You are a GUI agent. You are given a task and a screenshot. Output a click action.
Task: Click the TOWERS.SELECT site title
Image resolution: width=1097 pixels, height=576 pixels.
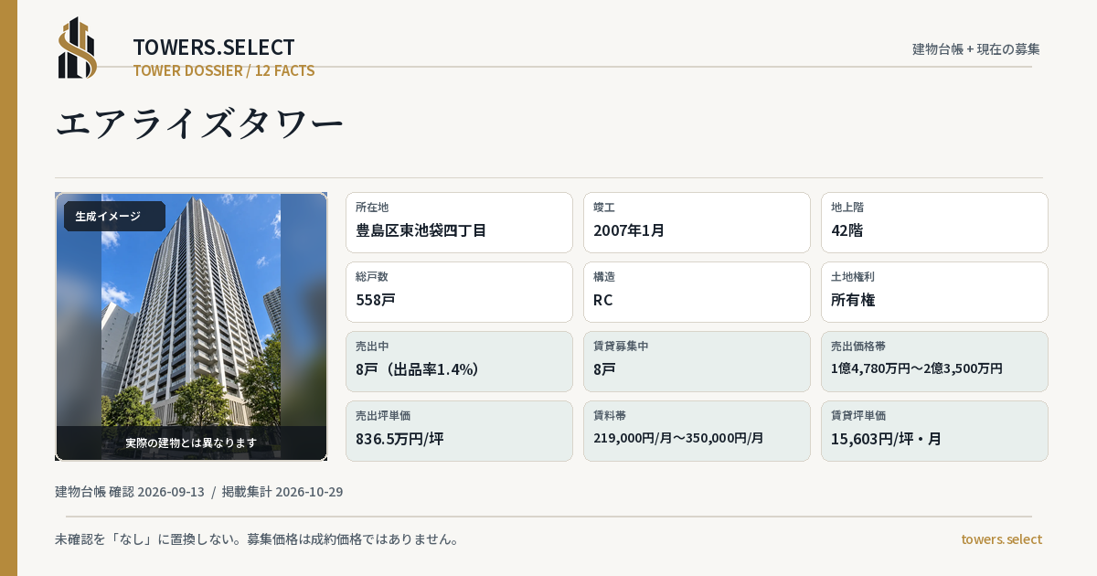pos(214,48)
